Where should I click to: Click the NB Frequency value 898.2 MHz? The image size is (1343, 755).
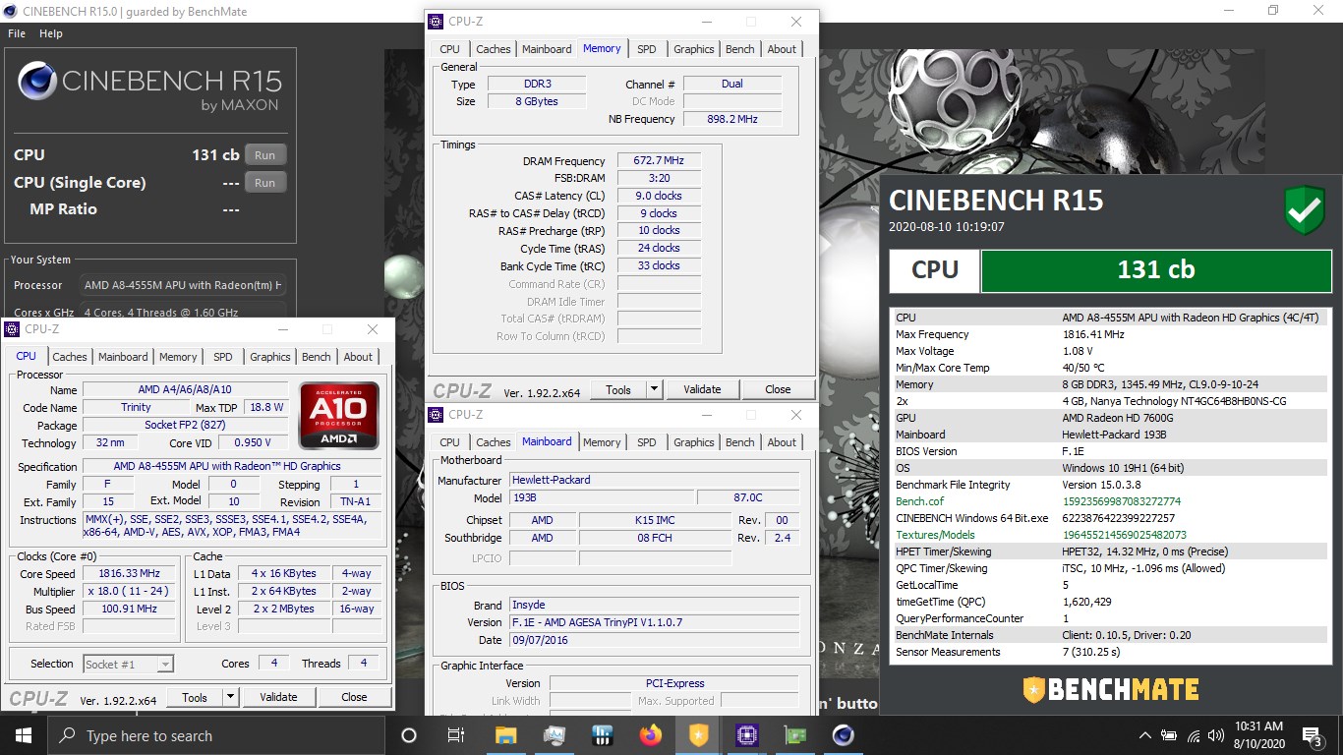[x=732, y=119]
